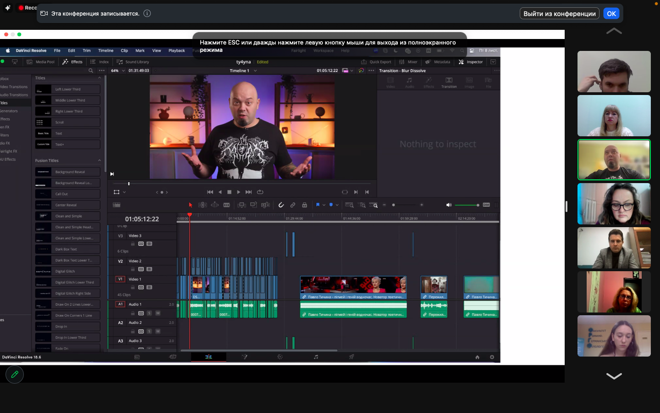Open the Playback menu
This screenshot has height=413, width=660.
(176, 50)
